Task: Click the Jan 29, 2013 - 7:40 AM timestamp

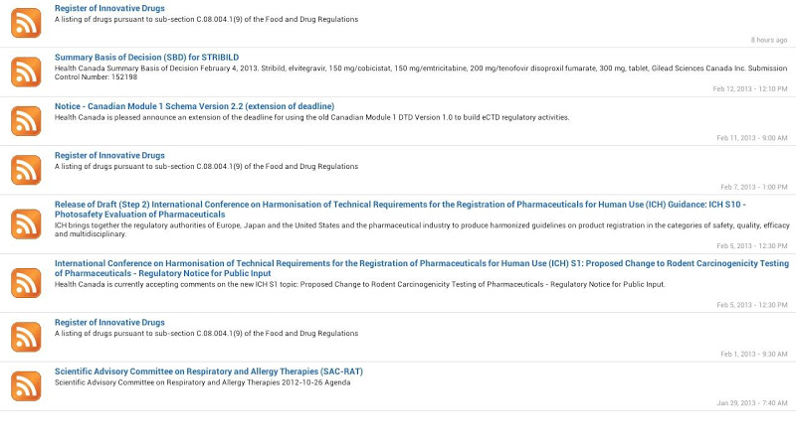Action: pyautogui.click(x=752, y=403)
